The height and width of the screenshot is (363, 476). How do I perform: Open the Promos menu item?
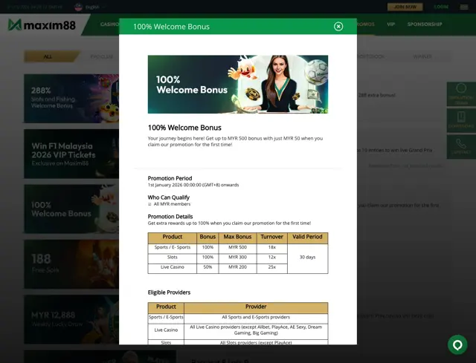(366, 24)
